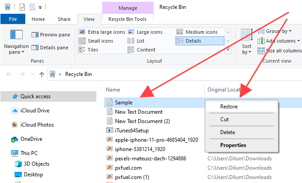302x183 pixels.
Task: Click the Name column header
Action: coord(113,90)
